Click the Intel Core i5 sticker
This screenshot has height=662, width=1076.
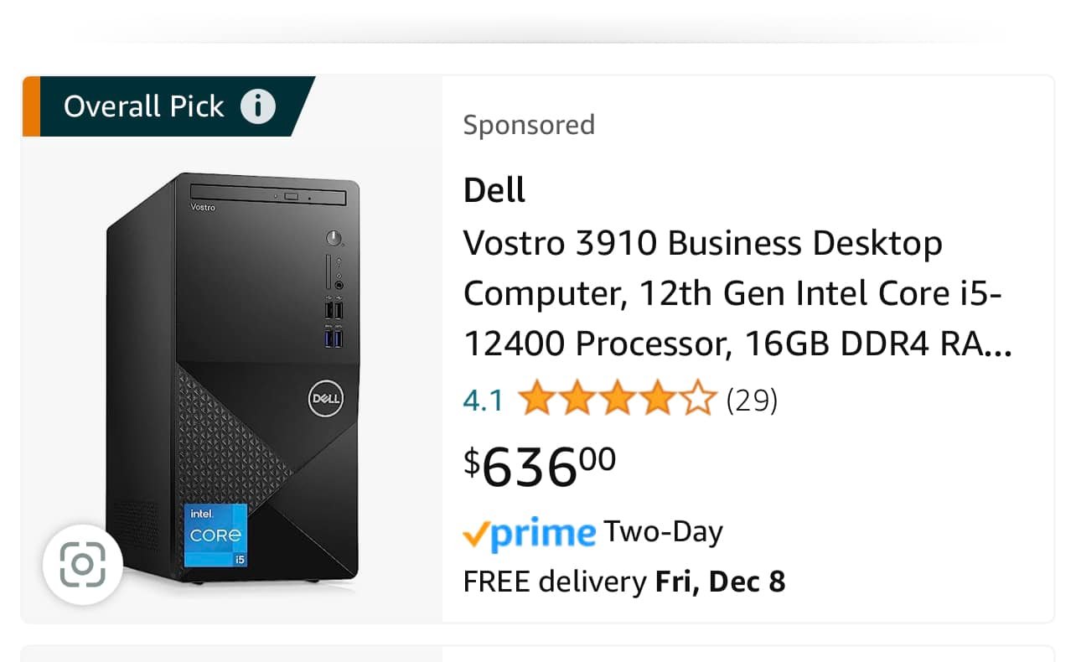tap(215, 535)
